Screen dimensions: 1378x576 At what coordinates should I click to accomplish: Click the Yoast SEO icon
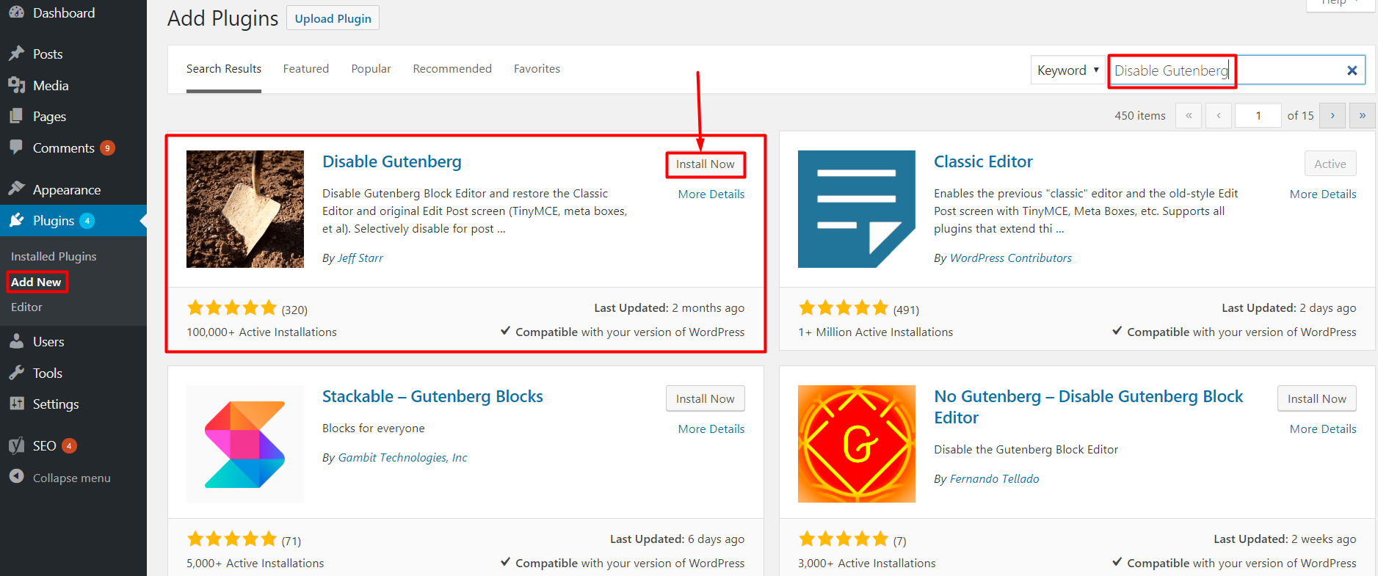point(16,445)
